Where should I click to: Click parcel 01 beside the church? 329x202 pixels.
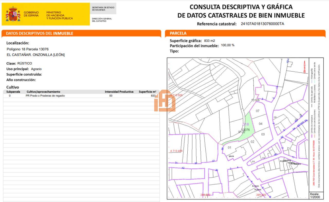[230, 148]
